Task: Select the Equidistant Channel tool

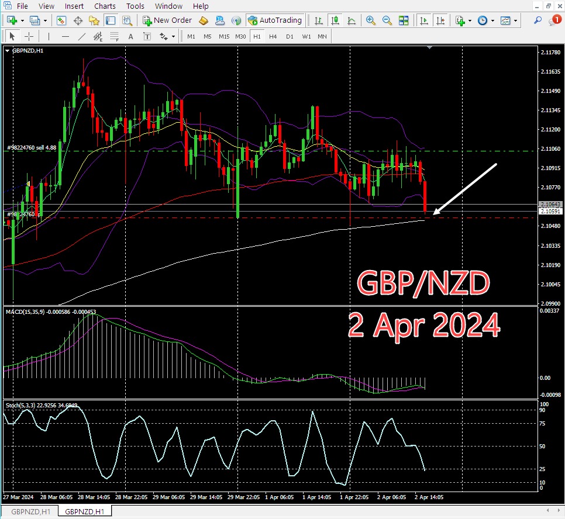Action: coord(98,36)
